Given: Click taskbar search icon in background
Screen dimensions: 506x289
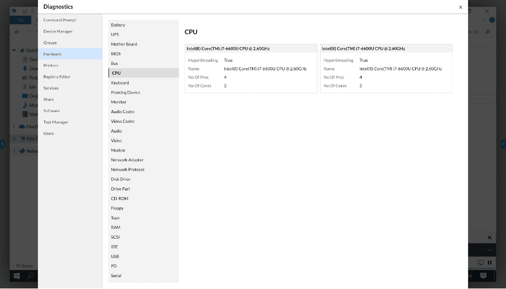Looking at the screenshot, I should tap(30, 276).
